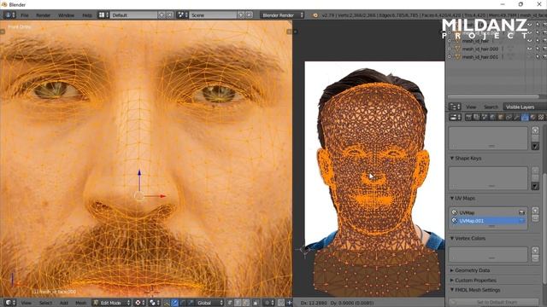Screen dimensions: 547x307
Task: Open the Help menu
Action: 87,15
